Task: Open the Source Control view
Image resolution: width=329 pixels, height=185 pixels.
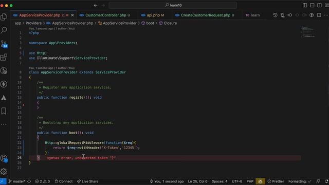Action: pyautogui.click(x=4, y=44)
